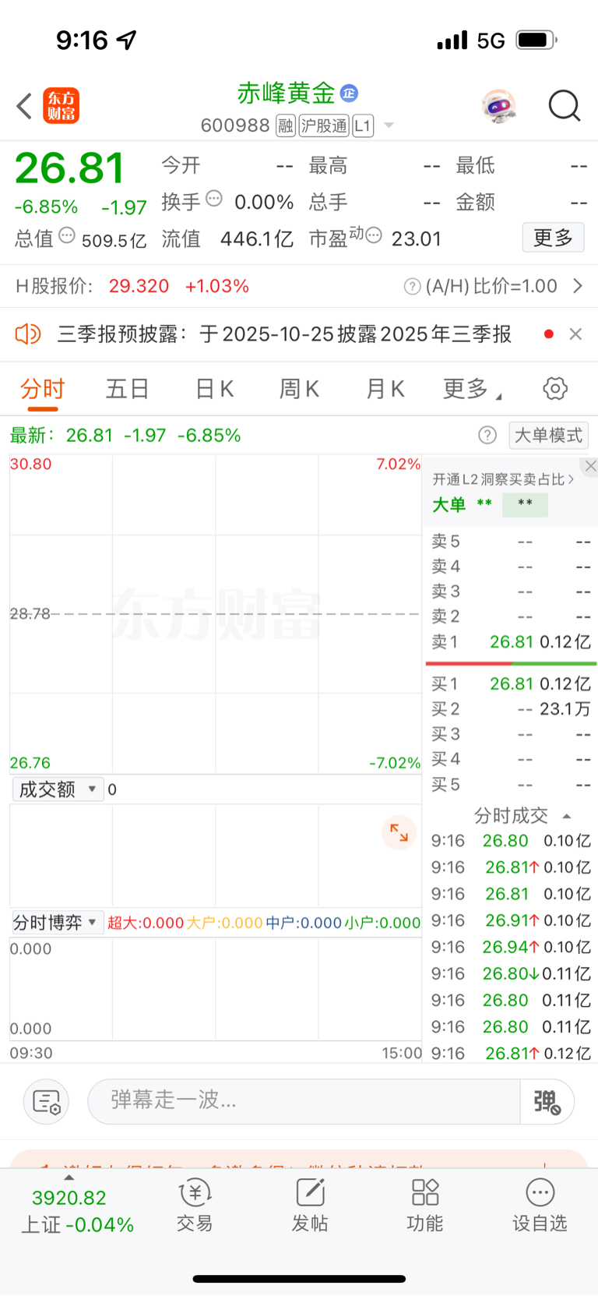
Task: Tap info icon next to 市盈
Action: pos(374,235)
